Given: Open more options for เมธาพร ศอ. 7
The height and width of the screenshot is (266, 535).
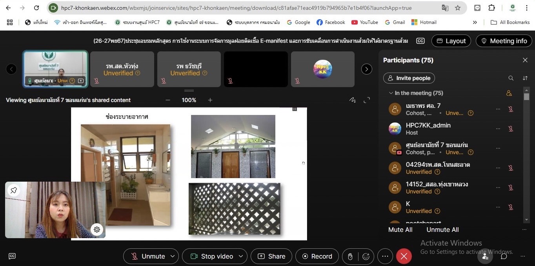Looking at the screenshot, I should tap(498, 109).
